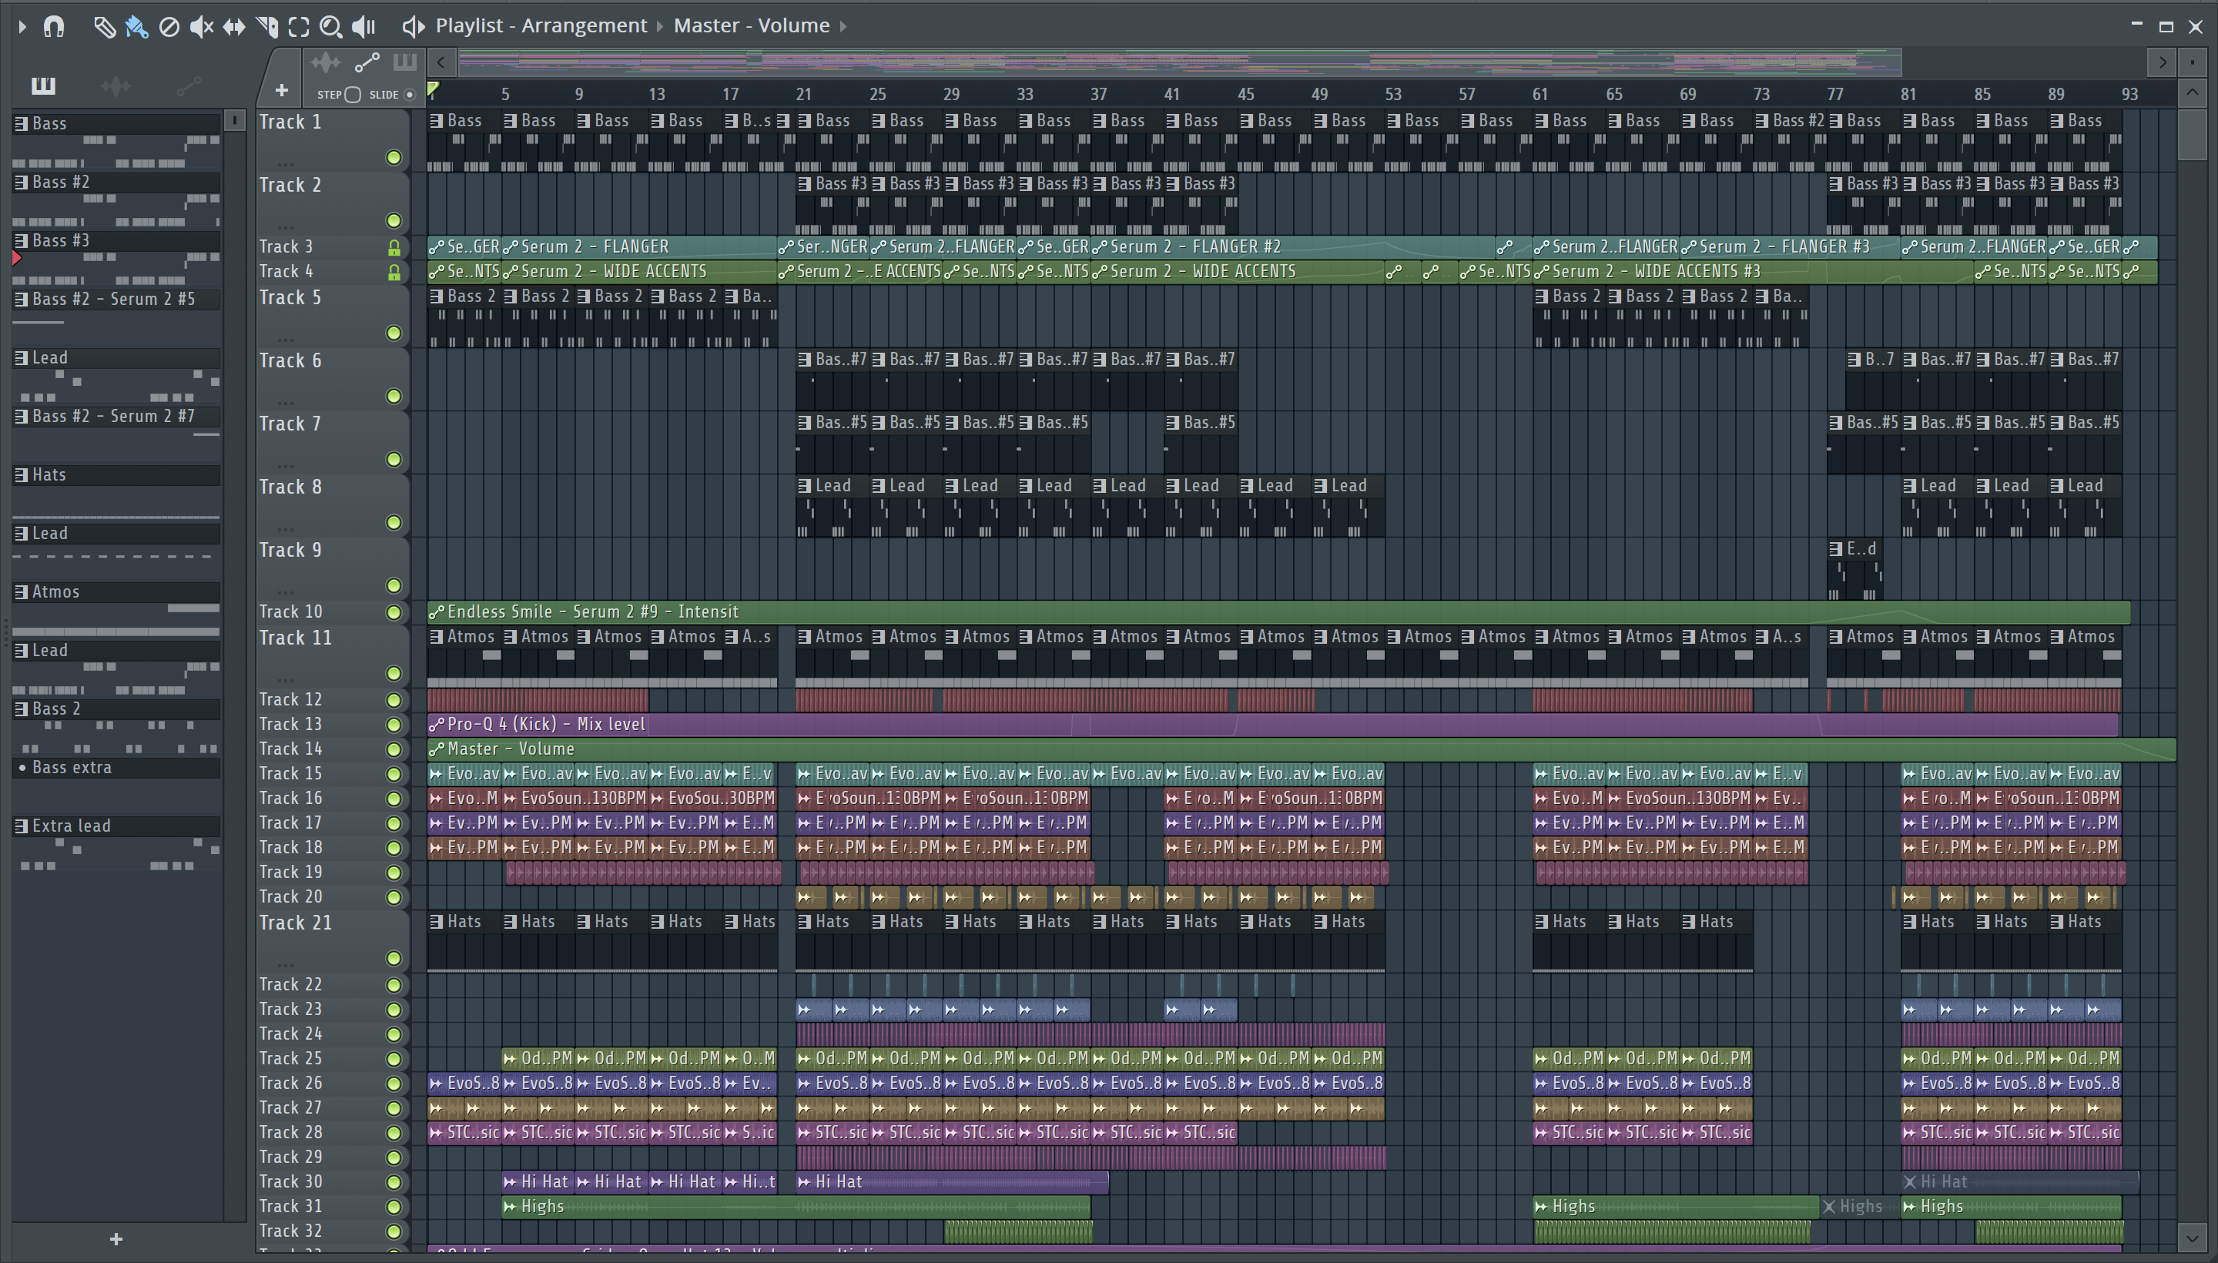Add new pattern with picker plus button

[x=116, y=1240]
